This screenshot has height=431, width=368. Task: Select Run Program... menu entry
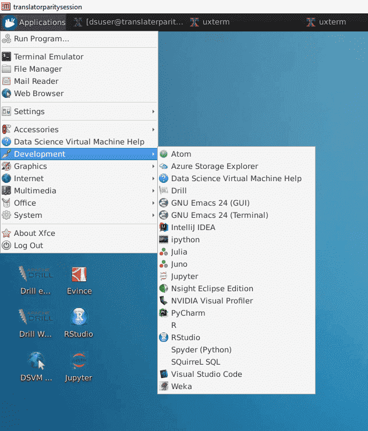[79, 39]
